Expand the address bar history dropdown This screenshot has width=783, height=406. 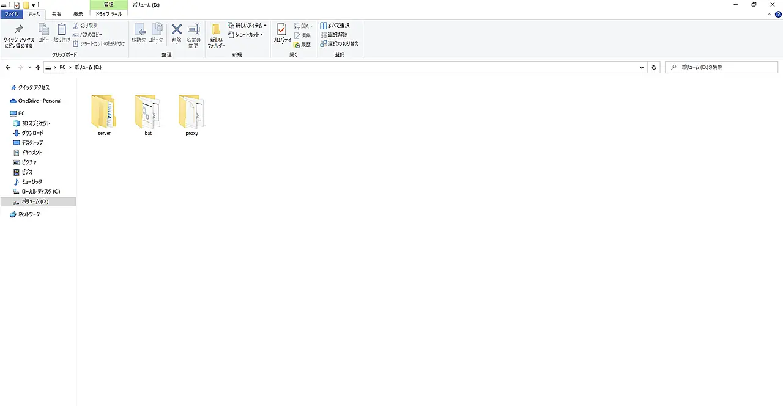pyautogui.click(x=641, y=67)
